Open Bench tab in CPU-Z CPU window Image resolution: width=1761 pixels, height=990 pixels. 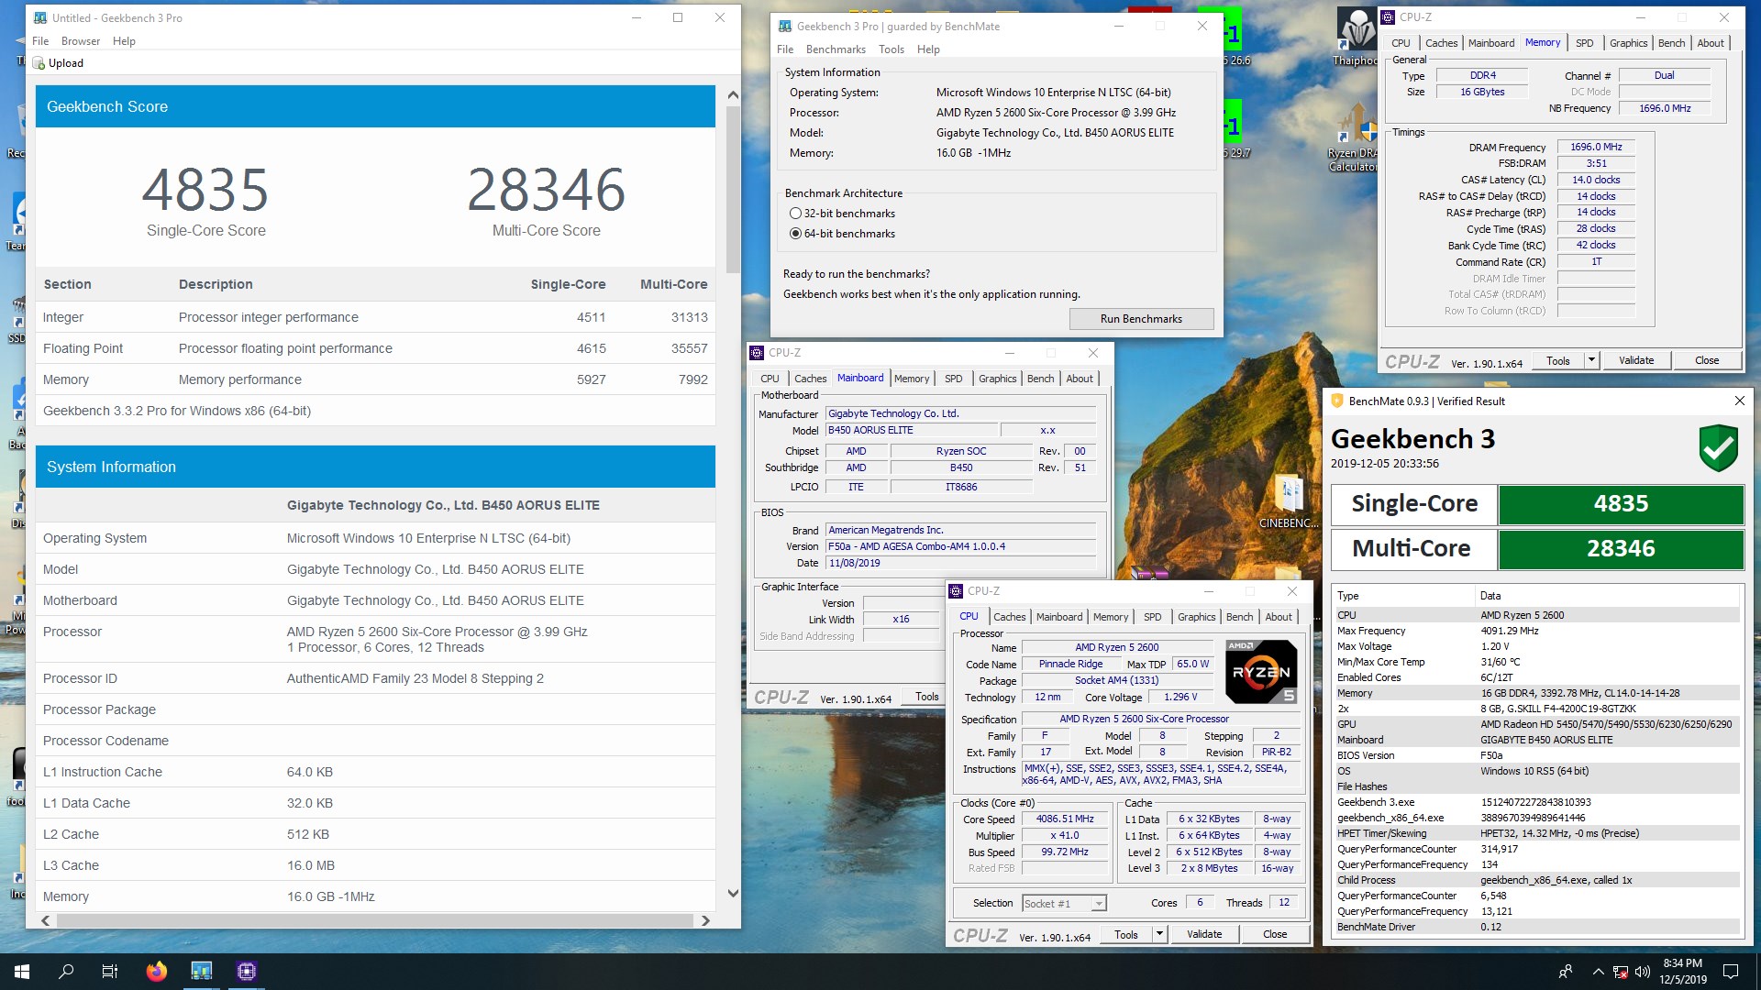1239,617
